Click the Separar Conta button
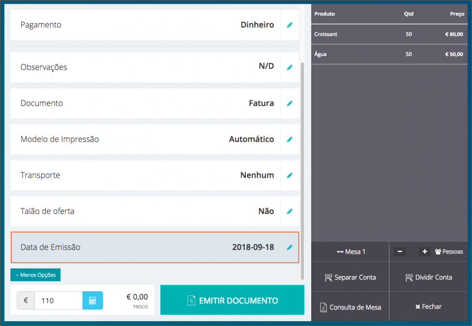This screenshot has height=326, width=472. [x=350, y=277]
